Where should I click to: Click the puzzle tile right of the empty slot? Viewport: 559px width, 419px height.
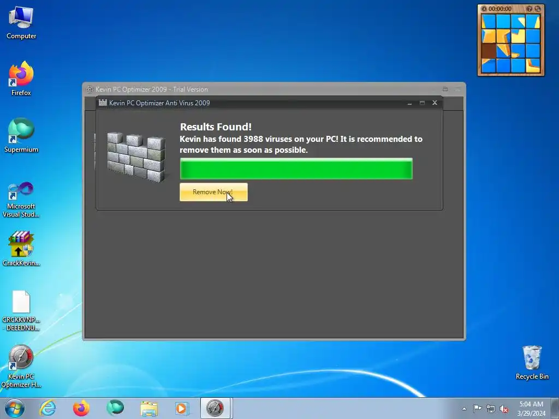pos(503,51)
